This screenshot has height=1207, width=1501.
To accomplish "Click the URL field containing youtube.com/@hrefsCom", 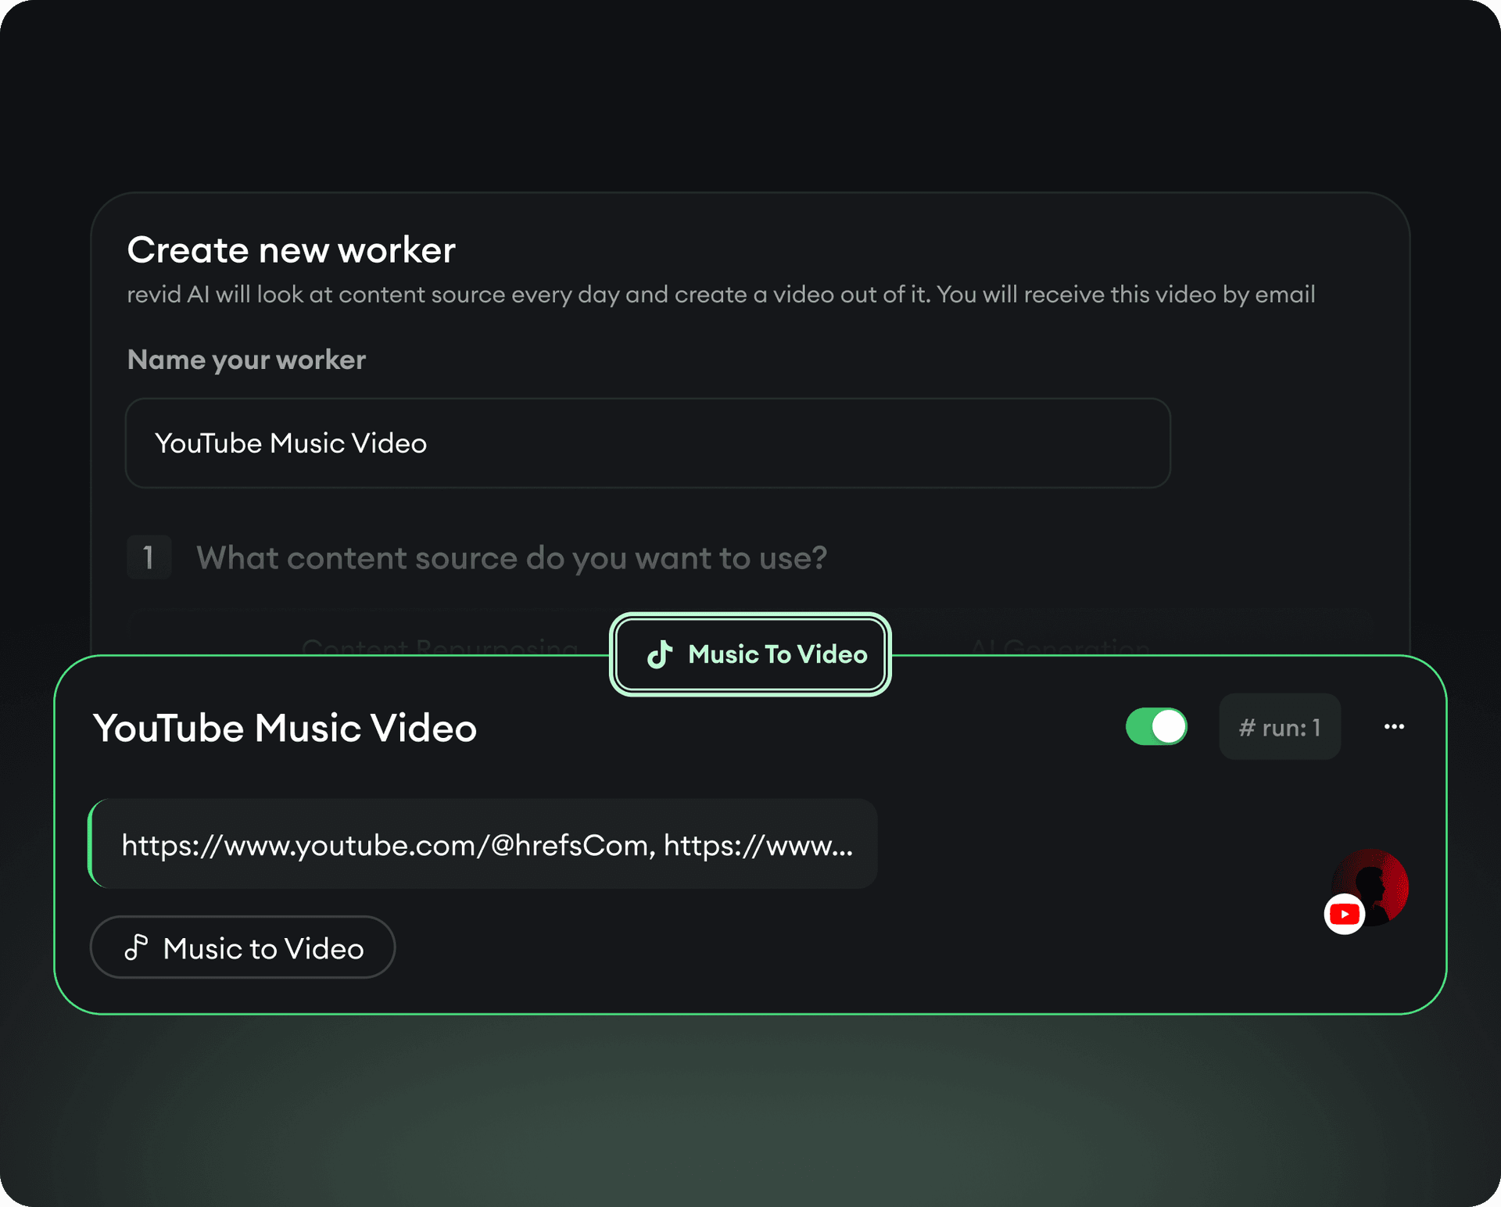I will point(483,844).
